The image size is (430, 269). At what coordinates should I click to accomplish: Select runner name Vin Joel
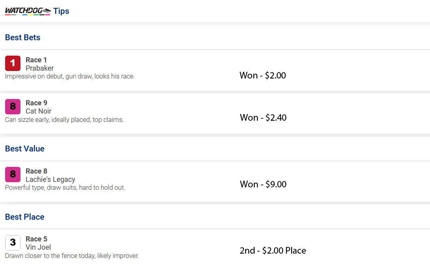pyautogui.click(x=38, y=247)
